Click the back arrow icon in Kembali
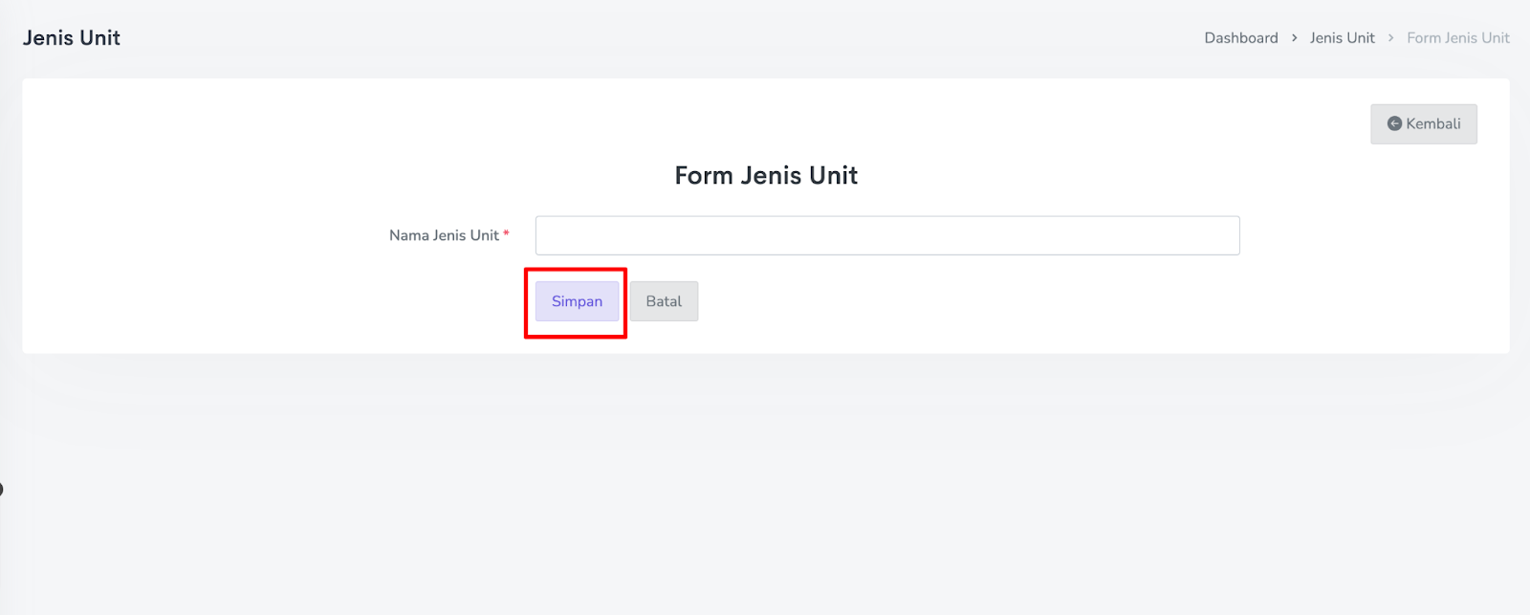The width and height of the screenshot is (1530, 615). point(1394,124)
